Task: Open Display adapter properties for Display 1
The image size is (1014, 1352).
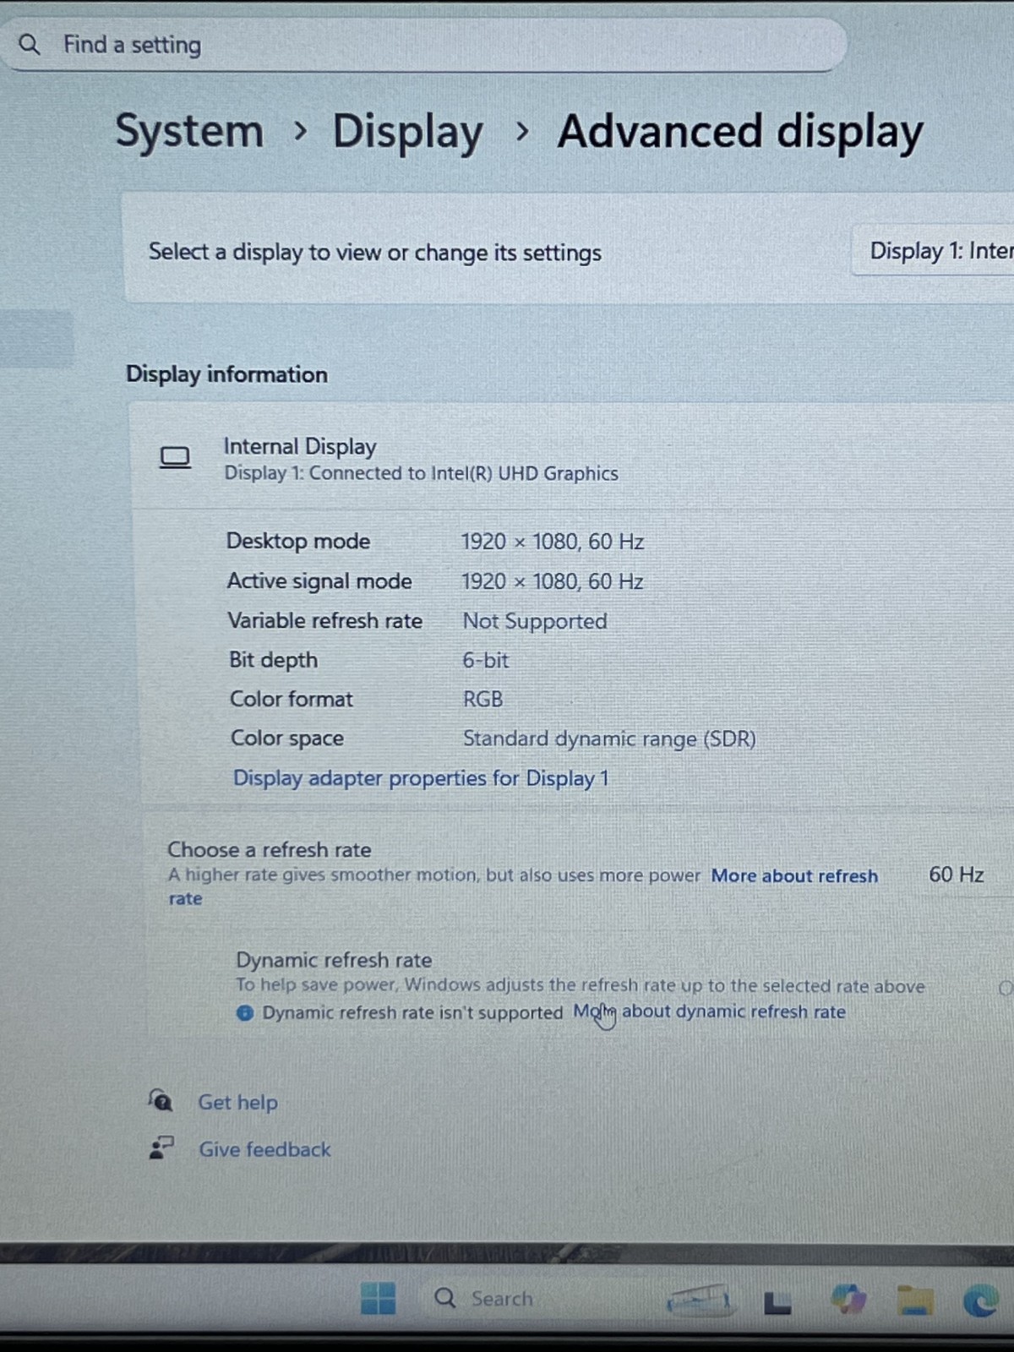Action: pyautogui.click(x=421, y=777)
